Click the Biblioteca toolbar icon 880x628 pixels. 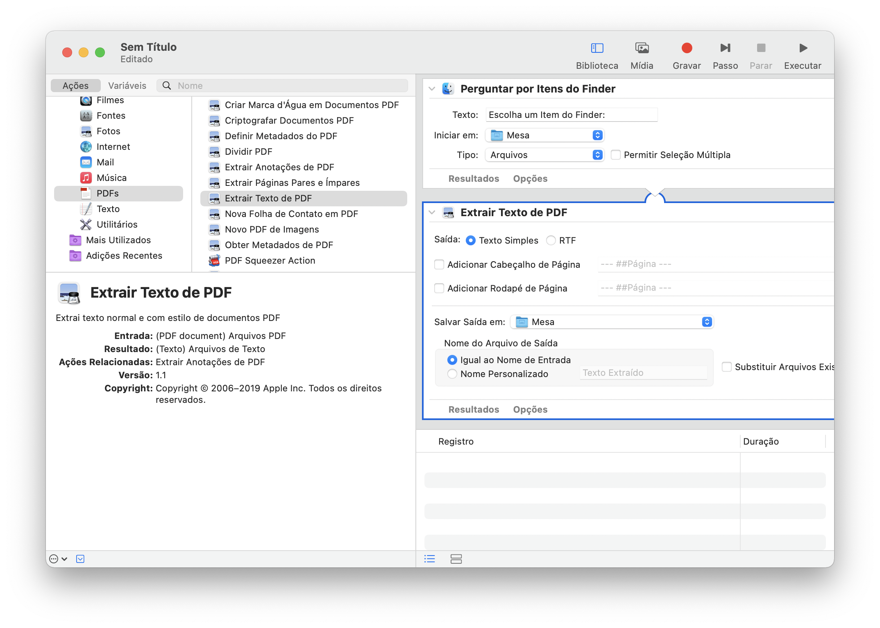tap(597, 48)
